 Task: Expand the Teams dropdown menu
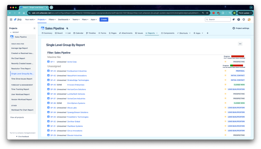76,19
